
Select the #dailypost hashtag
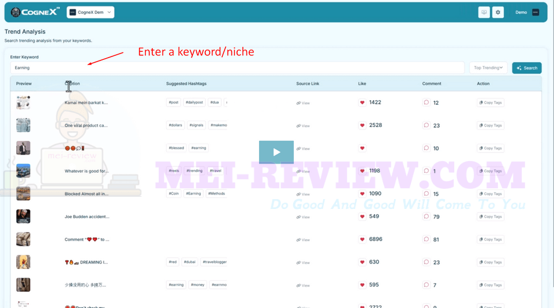194,102
